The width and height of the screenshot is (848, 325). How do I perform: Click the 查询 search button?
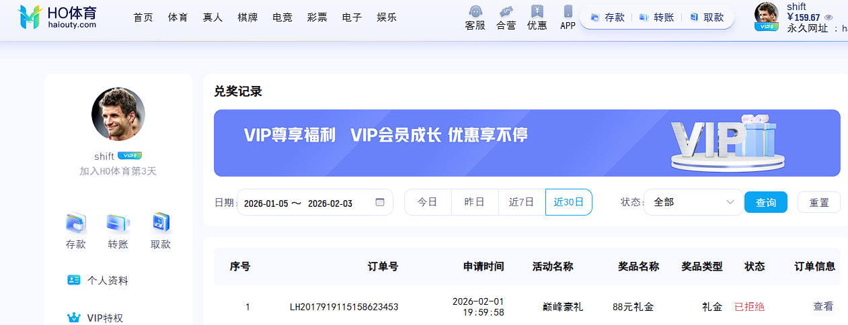point(765,202)
